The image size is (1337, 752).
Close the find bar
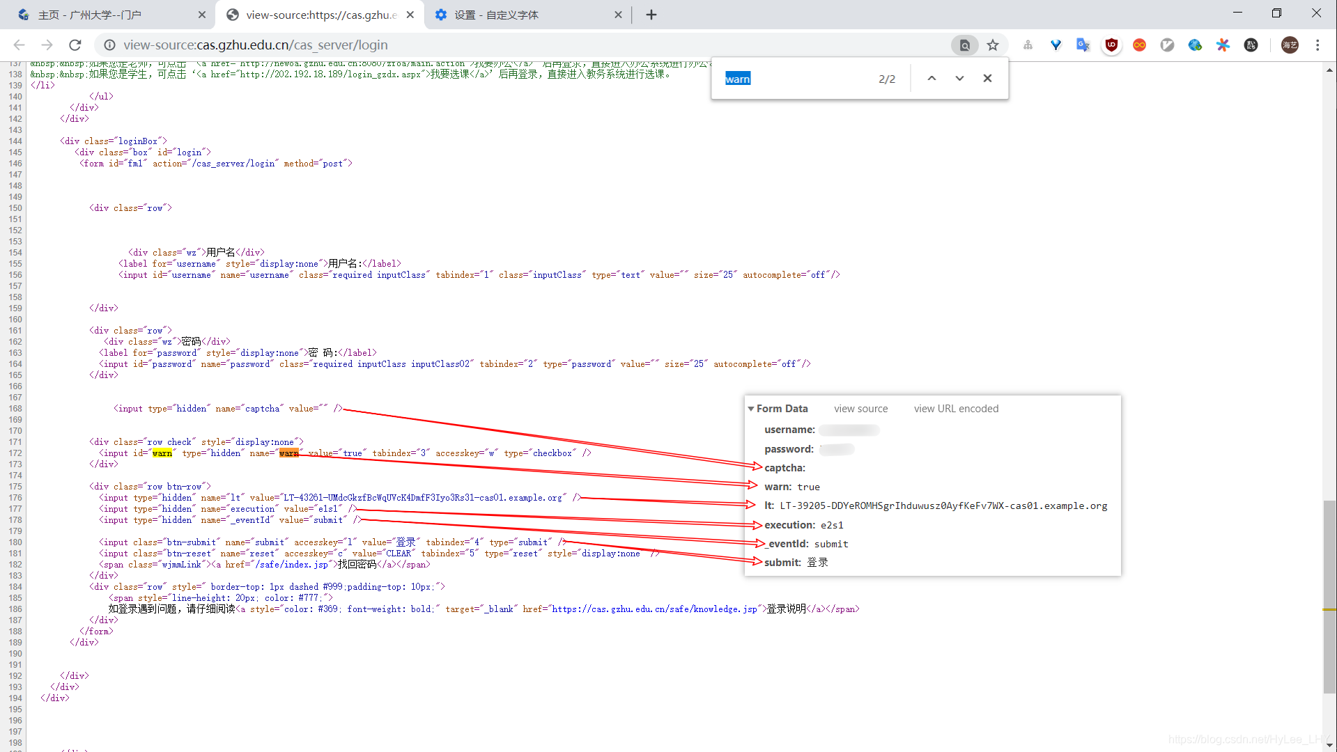pos(987,79)
